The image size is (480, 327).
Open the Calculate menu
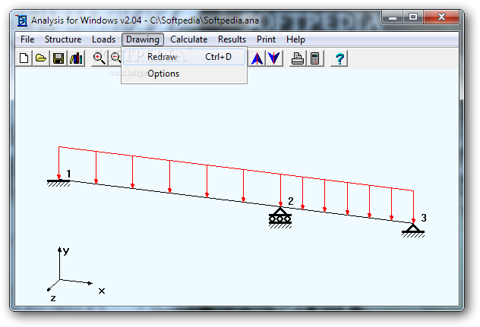tap(188, 39)
